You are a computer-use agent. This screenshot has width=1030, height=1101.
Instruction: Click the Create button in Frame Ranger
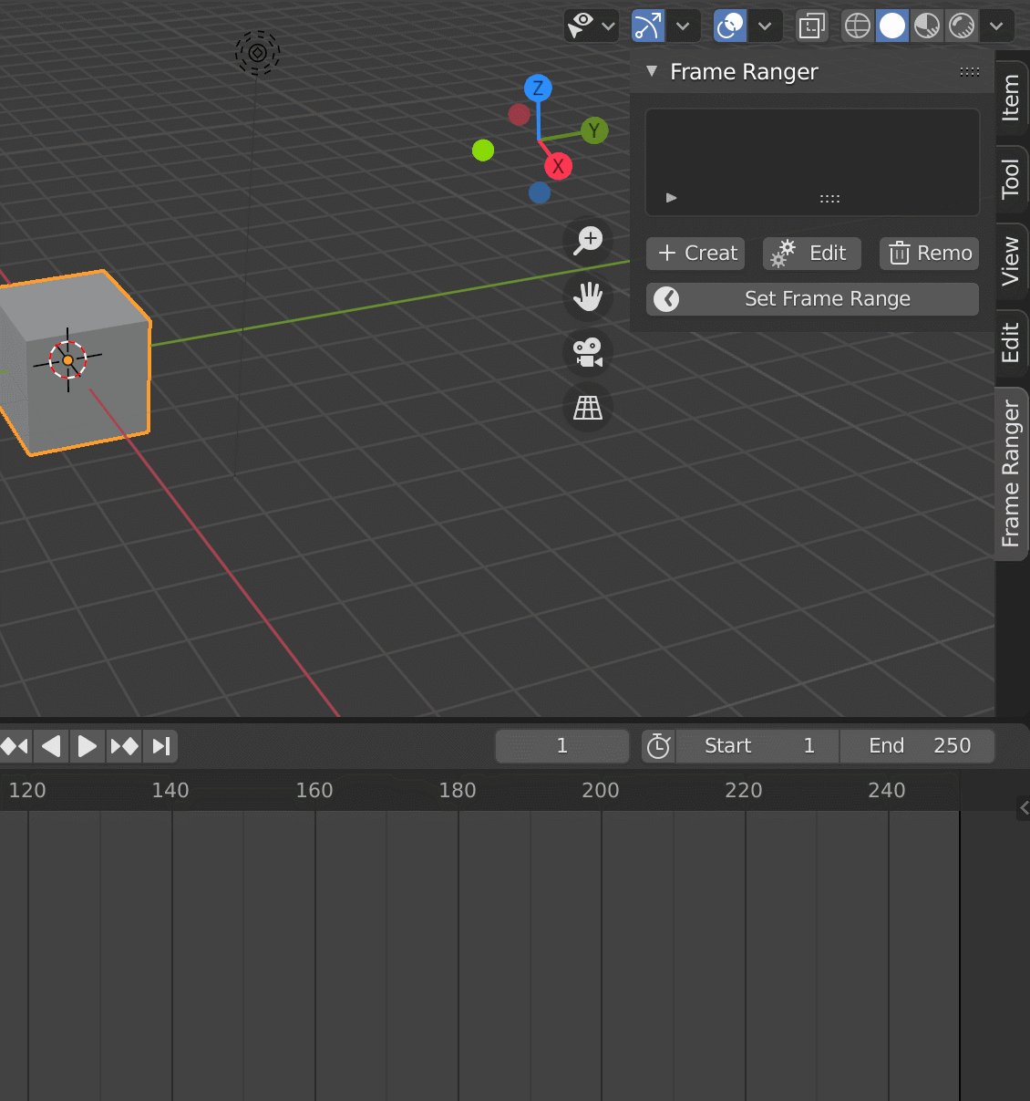click(x=695, y=254)
